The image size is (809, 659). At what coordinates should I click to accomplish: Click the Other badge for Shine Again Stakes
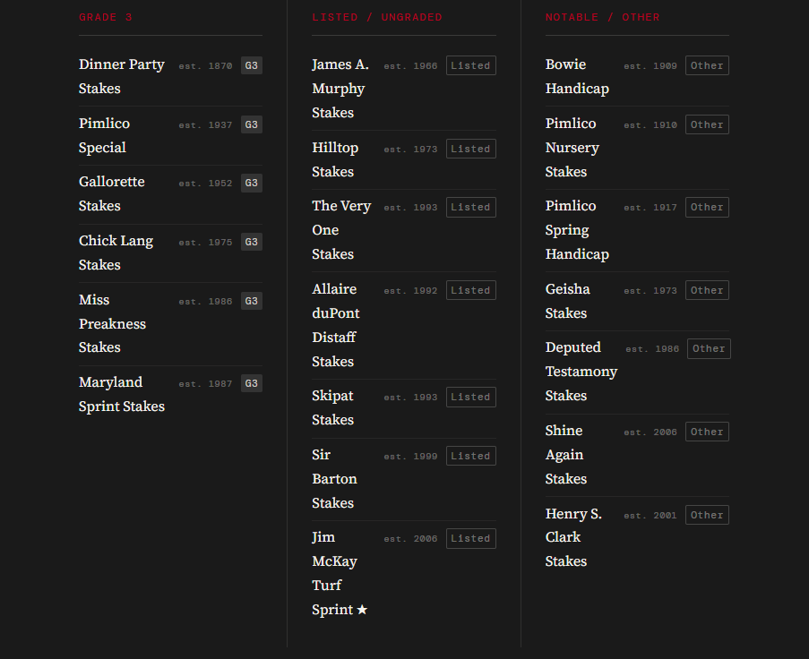click(707, 432)
